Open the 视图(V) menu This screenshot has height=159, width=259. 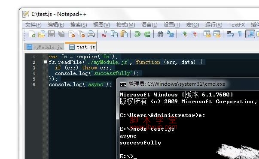click(102, 25)
